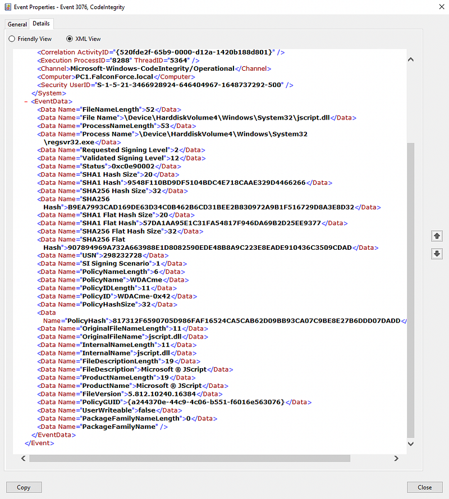The width and height of the screenshot is (449, 499).
Task: Click the SHA256 Hash B9EA7993 value
Action: (x=211, y=207)
